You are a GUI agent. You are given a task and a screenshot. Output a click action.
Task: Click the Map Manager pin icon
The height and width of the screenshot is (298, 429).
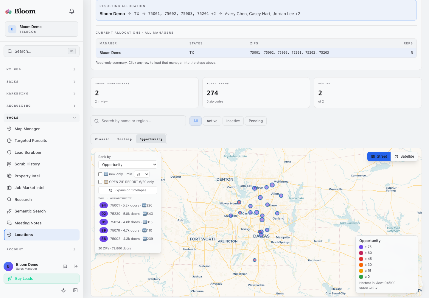[9, 129]
